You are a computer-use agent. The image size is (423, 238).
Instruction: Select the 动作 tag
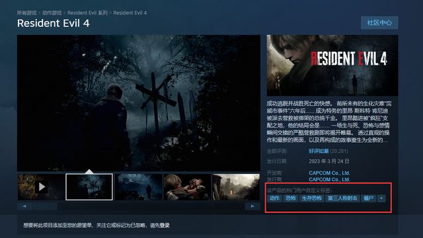[275, 198]
